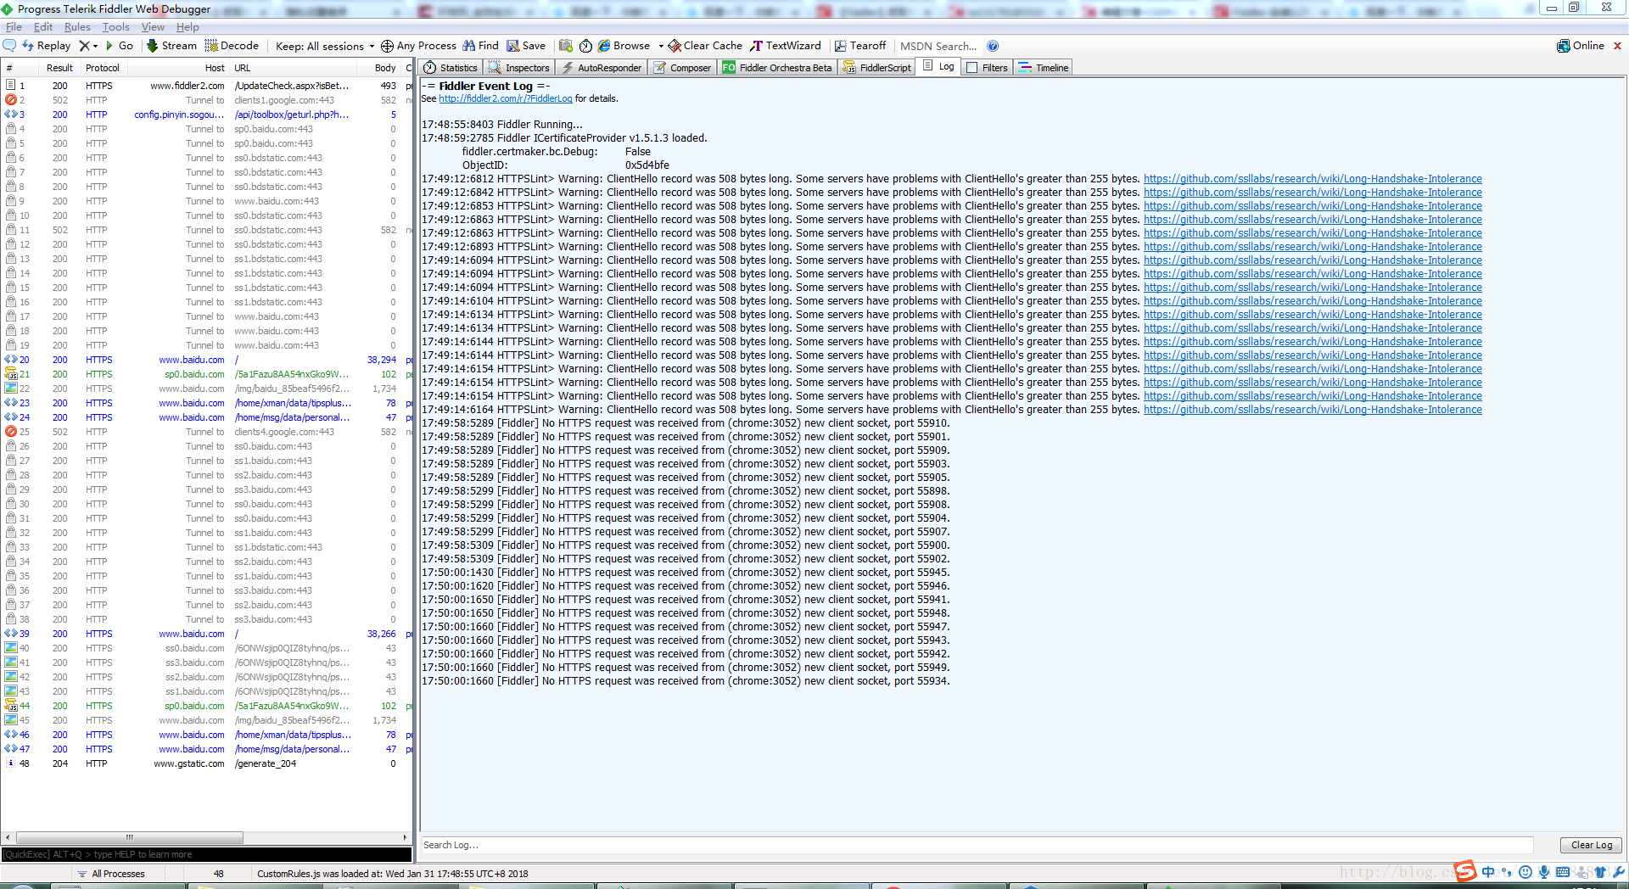Screen dimensions: 1629x889
Task: Click the wrench settings tray icon
Action: (x=1619, y=872)
